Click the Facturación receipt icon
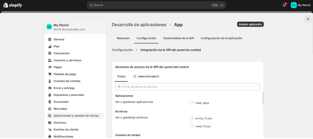Image resolution: width=313 pixels, height=139 pixels. point(50,53)
